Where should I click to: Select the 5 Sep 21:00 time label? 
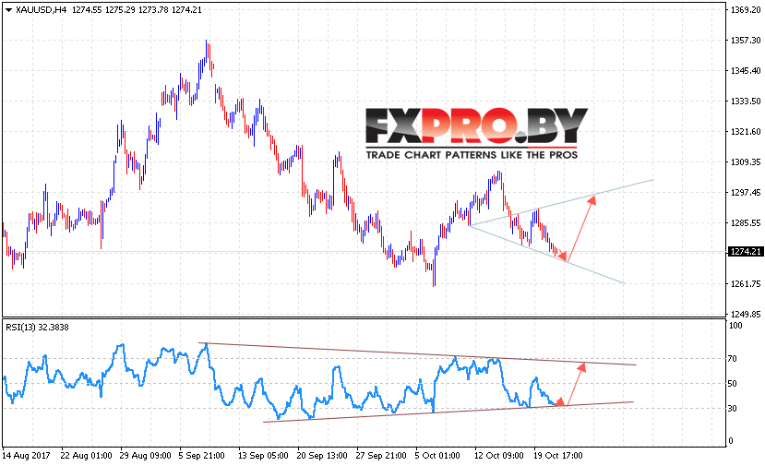click(202, 456)
